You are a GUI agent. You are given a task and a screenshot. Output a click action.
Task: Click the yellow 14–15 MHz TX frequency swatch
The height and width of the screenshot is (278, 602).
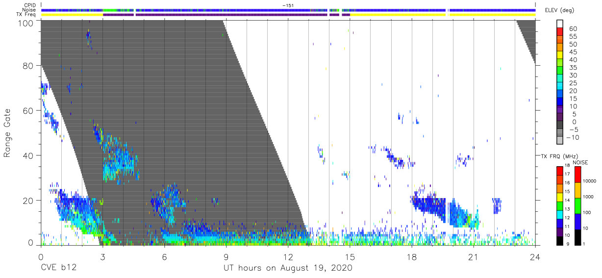tap(560, 197)
